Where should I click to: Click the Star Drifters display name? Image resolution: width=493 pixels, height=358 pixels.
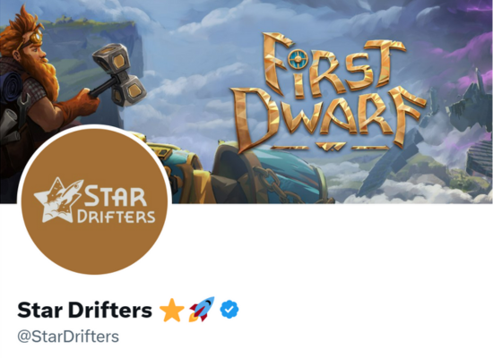pyautogui.click(x=84, y=310)
